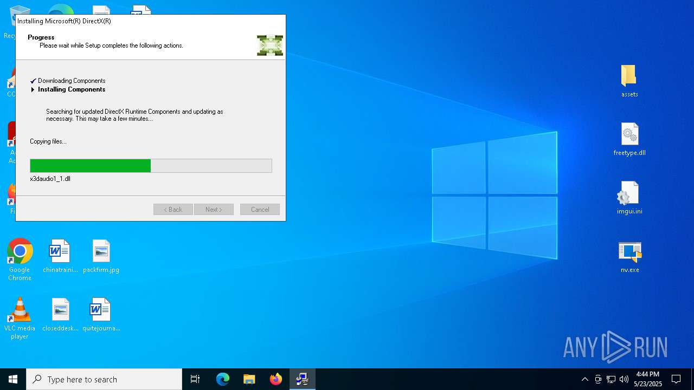
Task: Open volume control tray icon
Action: tap(624, 379)
